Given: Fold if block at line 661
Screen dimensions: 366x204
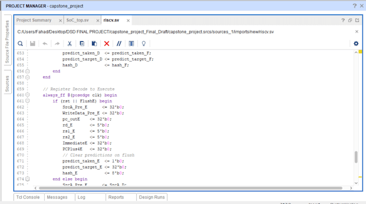Looking at the screenshot, I should tap(27, 101).
